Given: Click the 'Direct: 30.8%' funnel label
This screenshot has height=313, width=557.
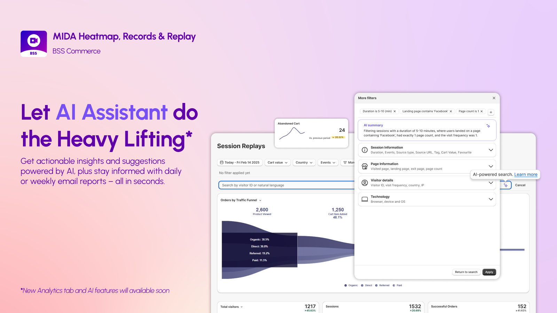Looking at the screenshot, I should tap(259, 247).
